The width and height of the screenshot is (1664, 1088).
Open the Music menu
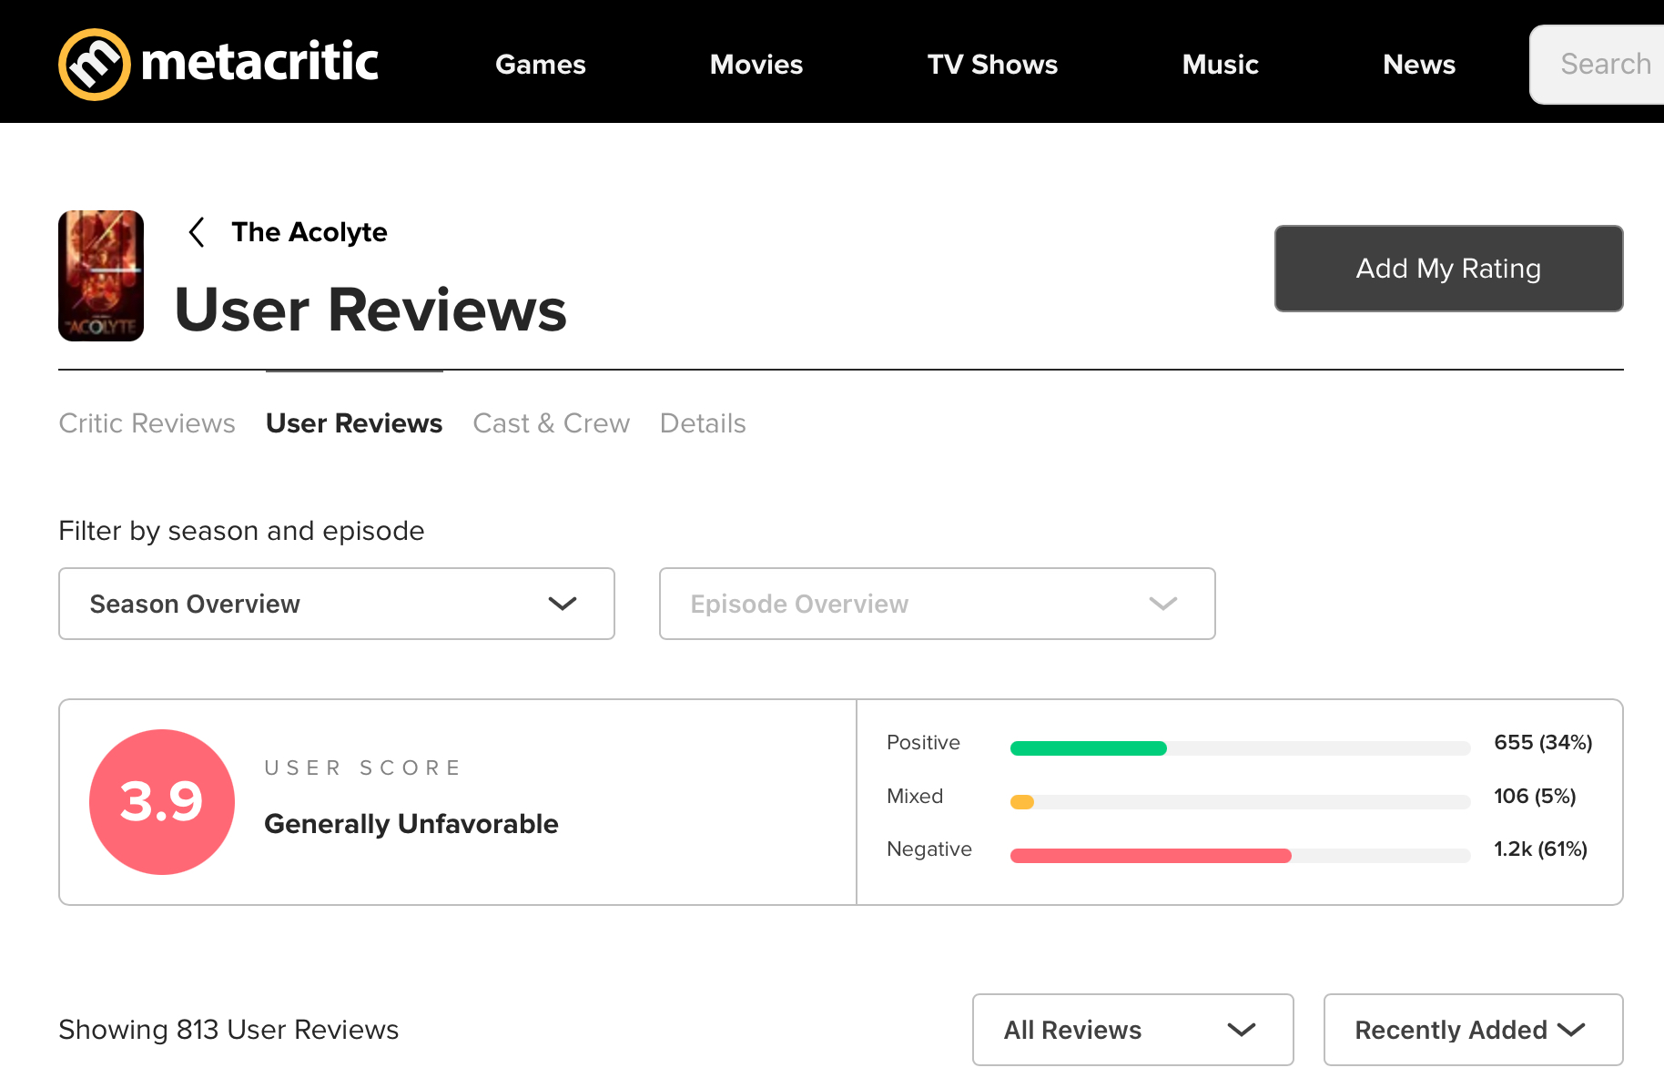[1220, 65]
